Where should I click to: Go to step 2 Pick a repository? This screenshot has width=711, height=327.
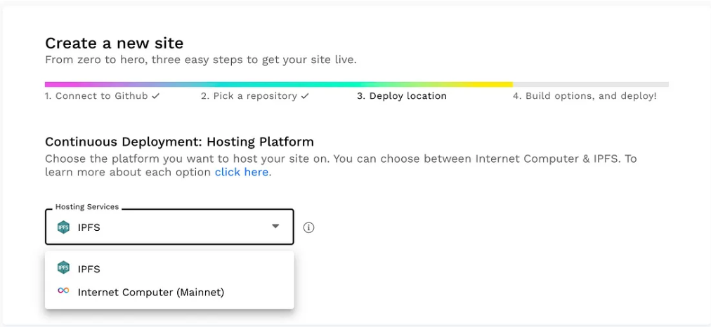pyautogui.click(x=249, y=96)
